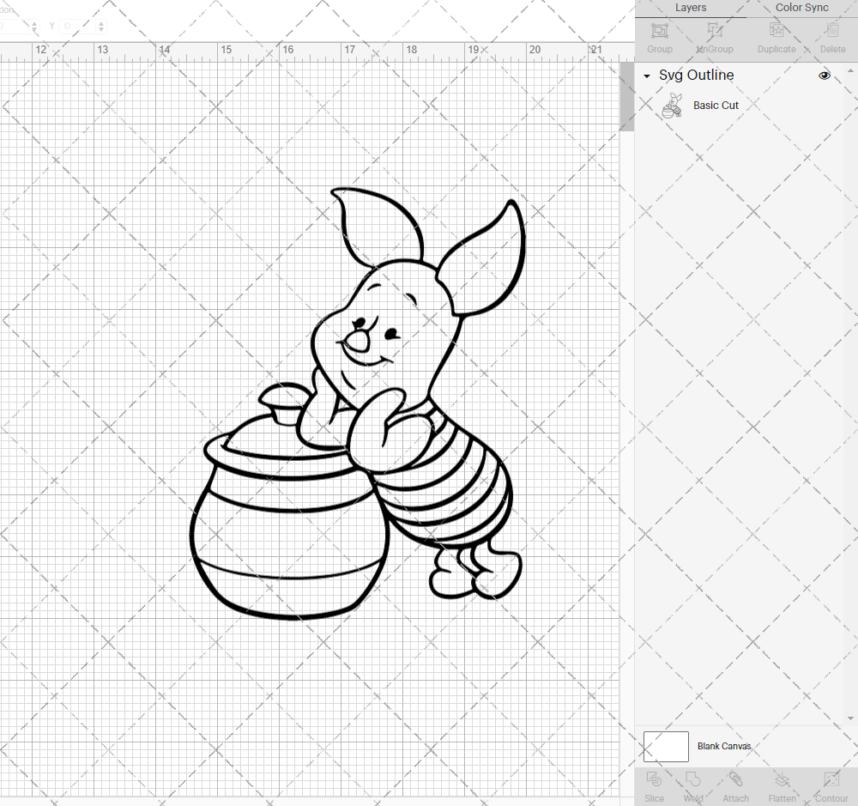This screenshot has height=806, width=858.
Task: Switch to the Color Sync tab
Action: (x=801, y=8)
